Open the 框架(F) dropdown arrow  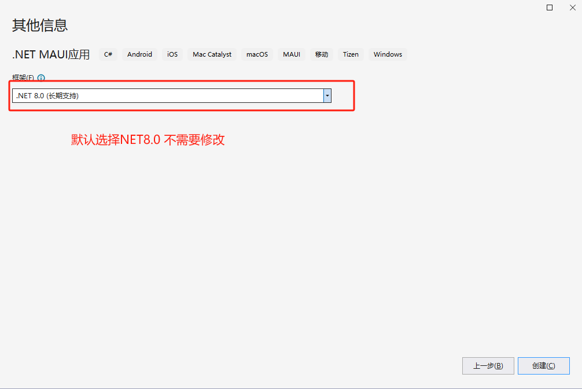[x=326, y=95]
